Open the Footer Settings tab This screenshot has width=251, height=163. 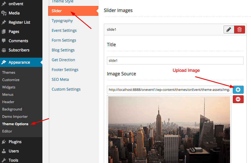65,70
